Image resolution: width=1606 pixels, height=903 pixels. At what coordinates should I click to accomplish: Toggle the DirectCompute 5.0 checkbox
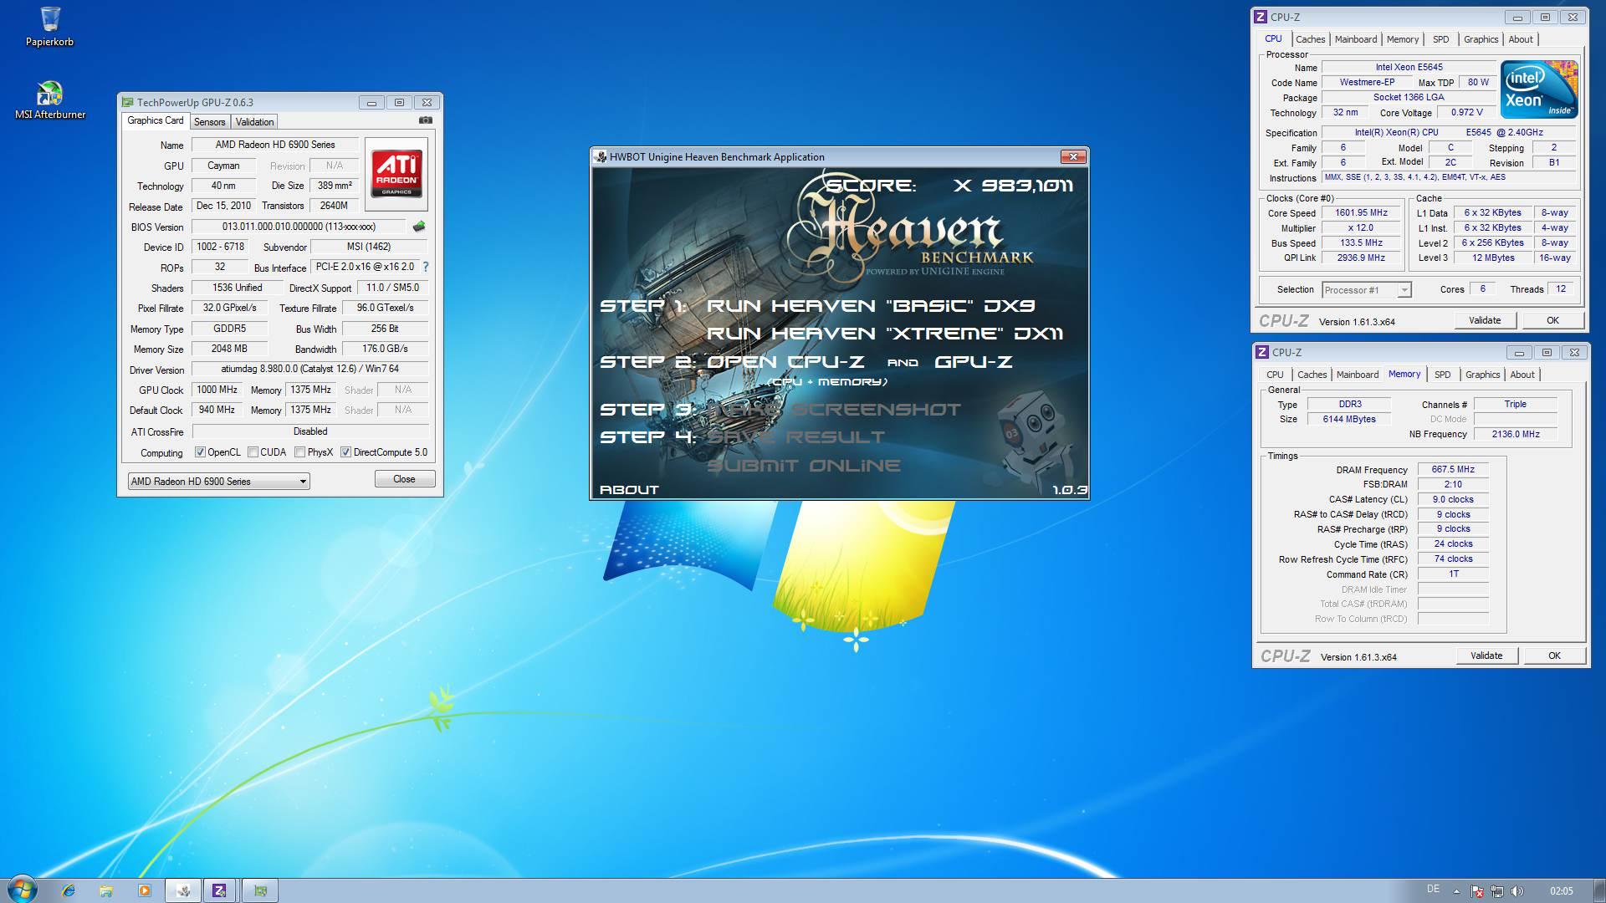pyautogui.click(x=345, y=452)
